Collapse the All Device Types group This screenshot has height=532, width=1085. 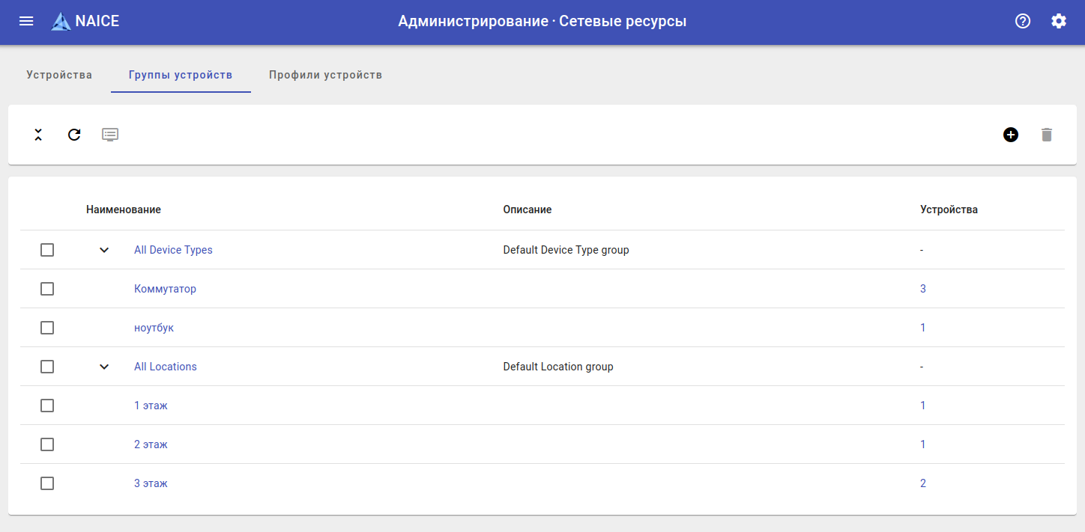point(104,250)
